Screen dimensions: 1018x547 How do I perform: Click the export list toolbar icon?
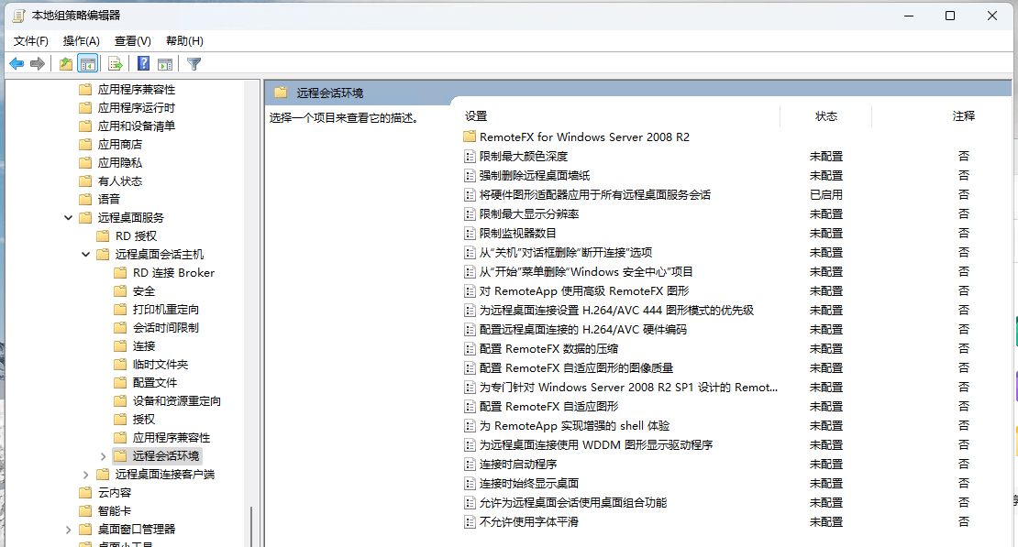116,64
